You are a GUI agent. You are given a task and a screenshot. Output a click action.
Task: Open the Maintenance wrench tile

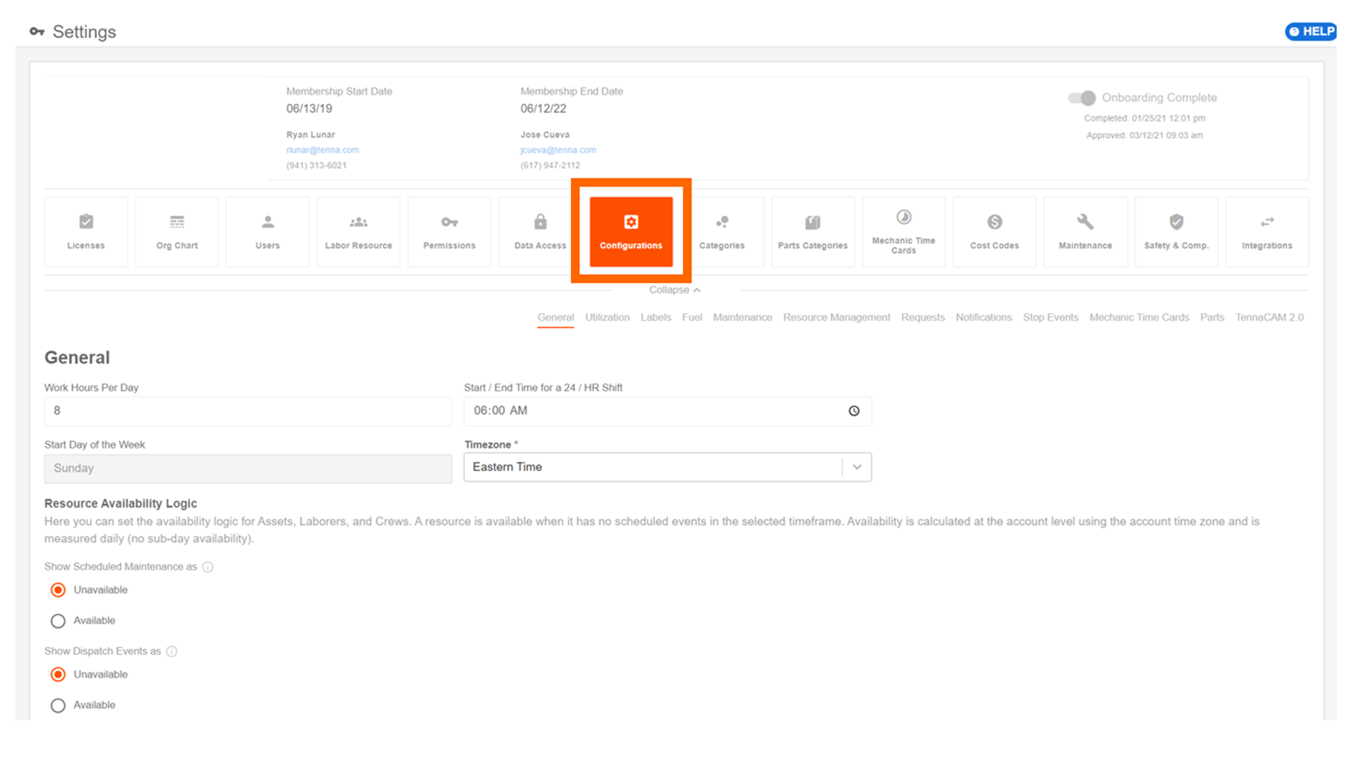[x=1085, y=231]
